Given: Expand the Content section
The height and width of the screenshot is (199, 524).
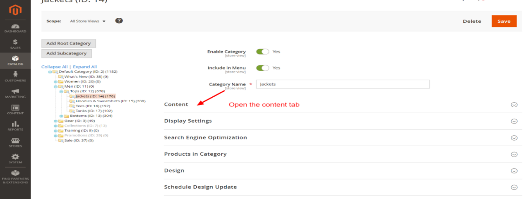Looking at the screenshot, I should (176, 105).
